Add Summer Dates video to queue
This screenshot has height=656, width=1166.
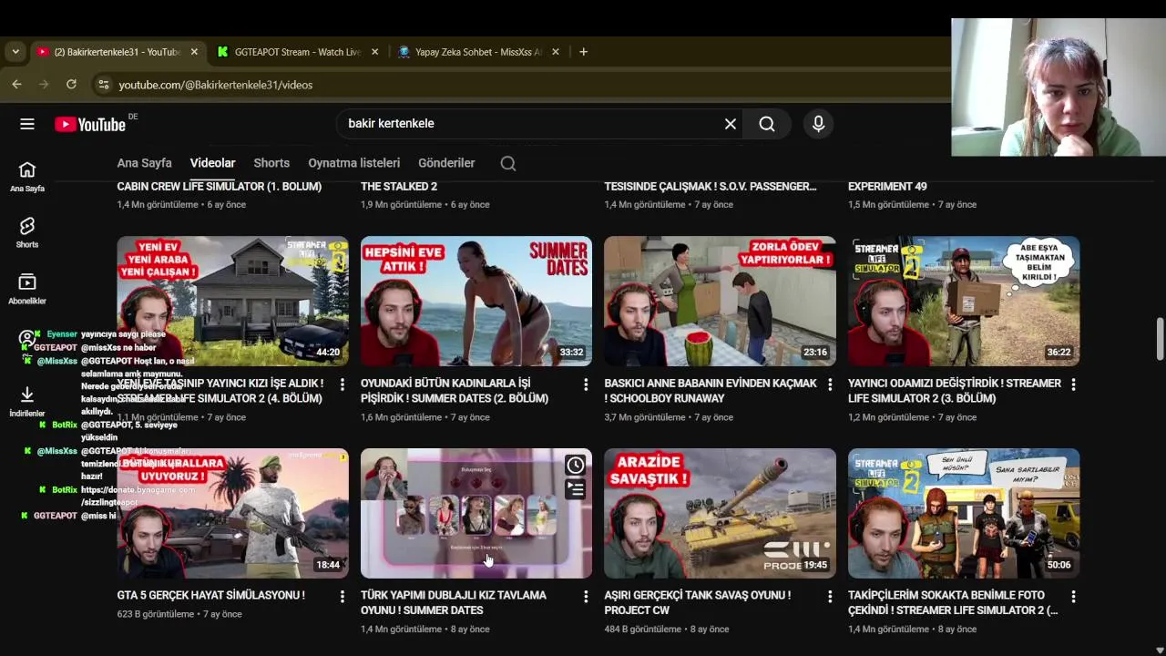575,489
